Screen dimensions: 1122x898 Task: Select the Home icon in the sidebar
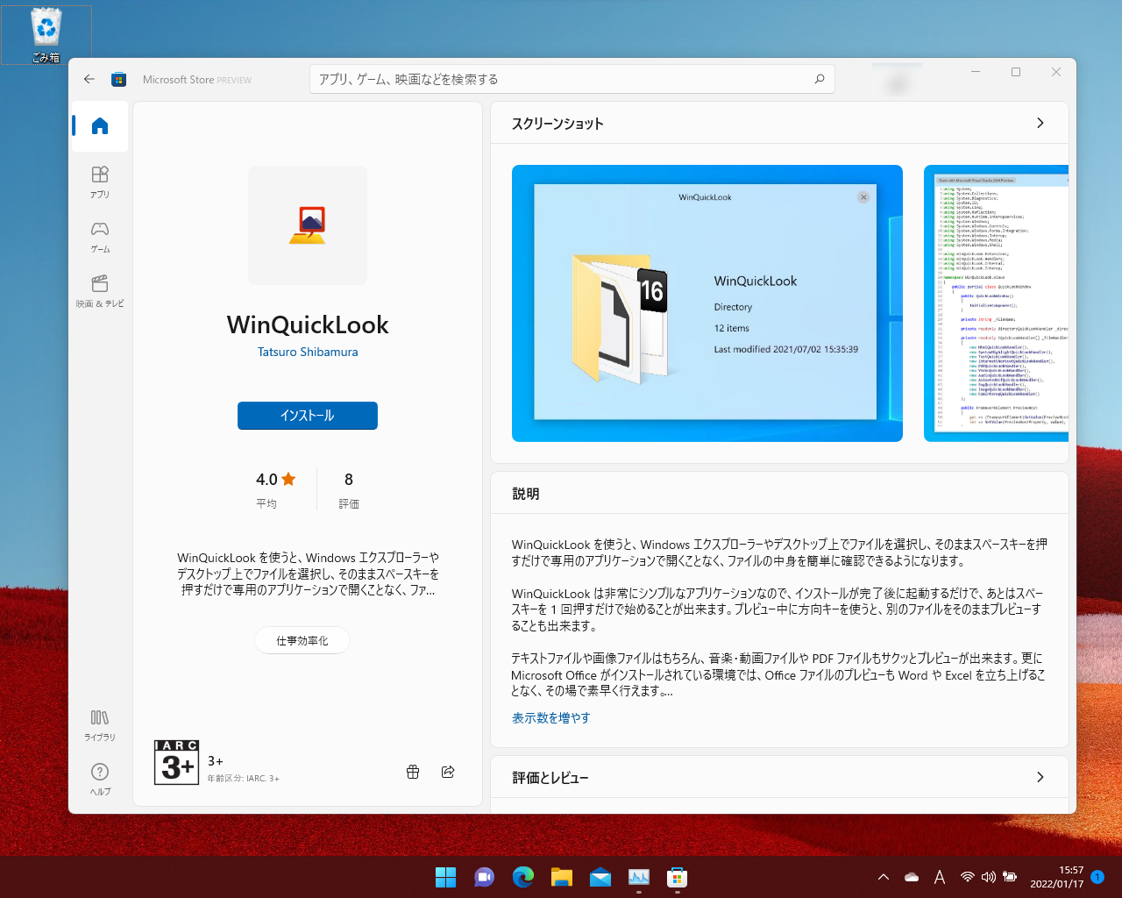pos(98,125)
